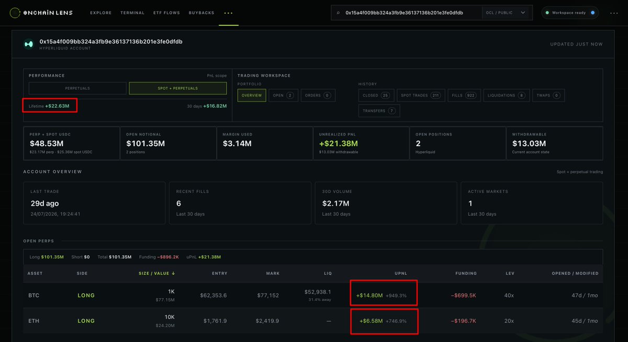
Task: Open the Terminal nav item
Action: point(132,13)
